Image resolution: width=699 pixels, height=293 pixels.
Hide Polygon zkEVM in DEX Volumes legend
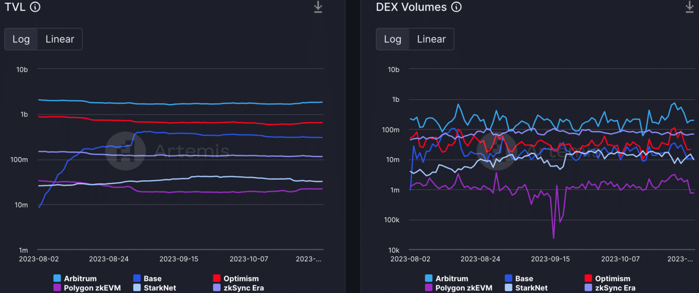coord(458,288)
